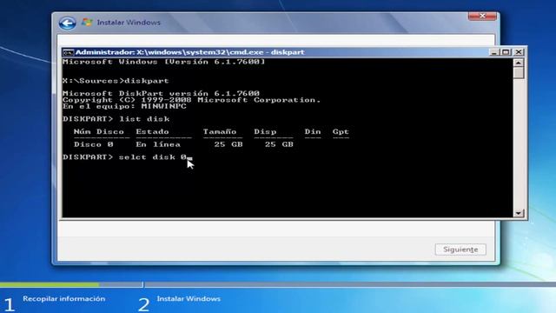Click the 'Tamaño' column header

click(x=220, y=131)
